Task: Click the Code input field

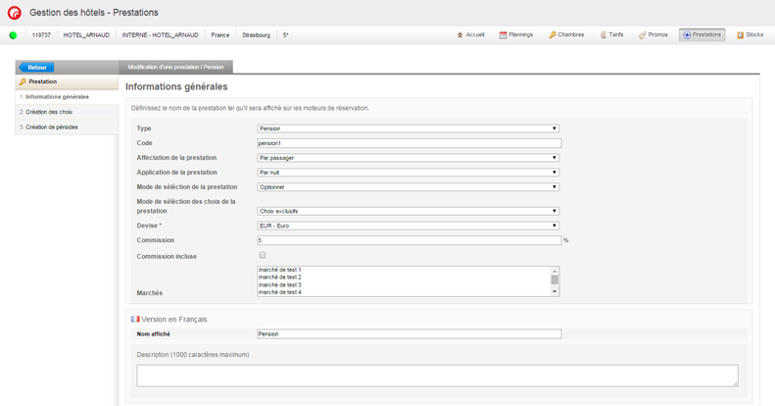Action: [x=408, y=143]
